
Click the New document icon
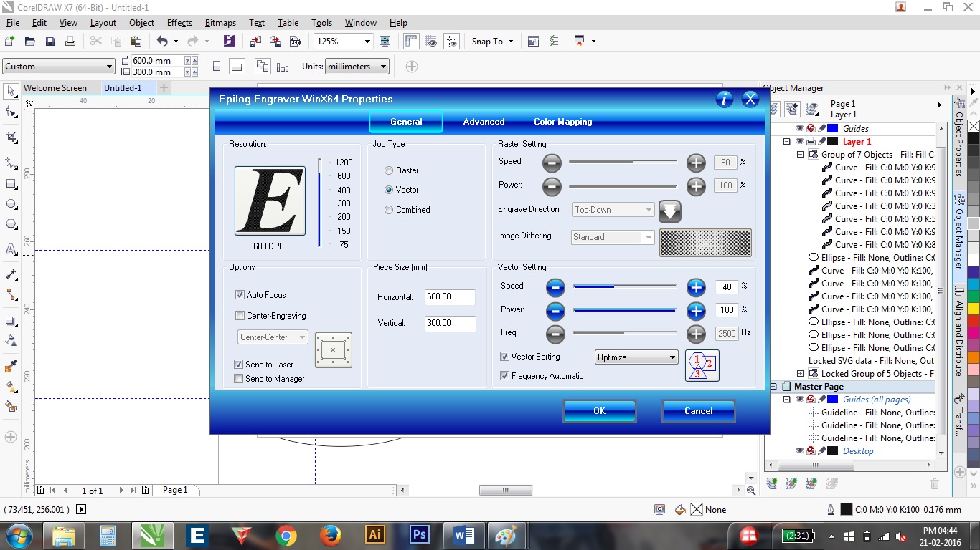[x=10, y=42]
